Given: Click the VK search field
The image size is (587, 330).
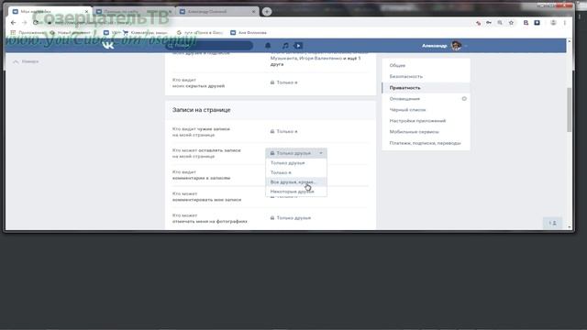Looking at the screenshot, I should point(209,46).
